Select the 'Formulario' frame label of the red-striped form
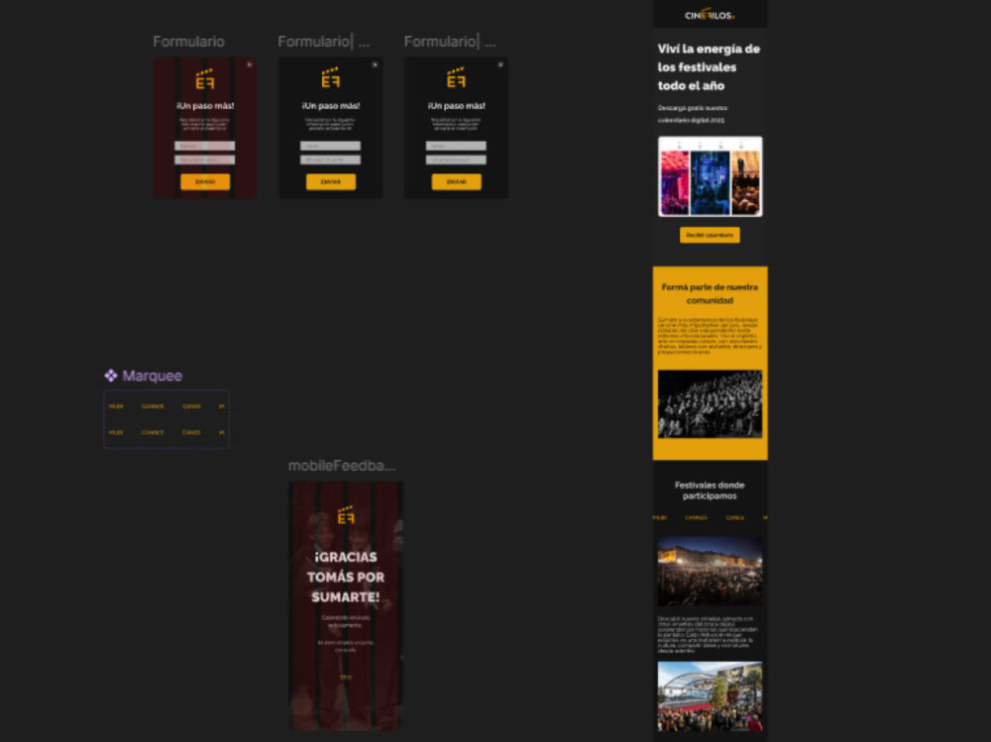 pyautogui.click(x=188, y=42)
